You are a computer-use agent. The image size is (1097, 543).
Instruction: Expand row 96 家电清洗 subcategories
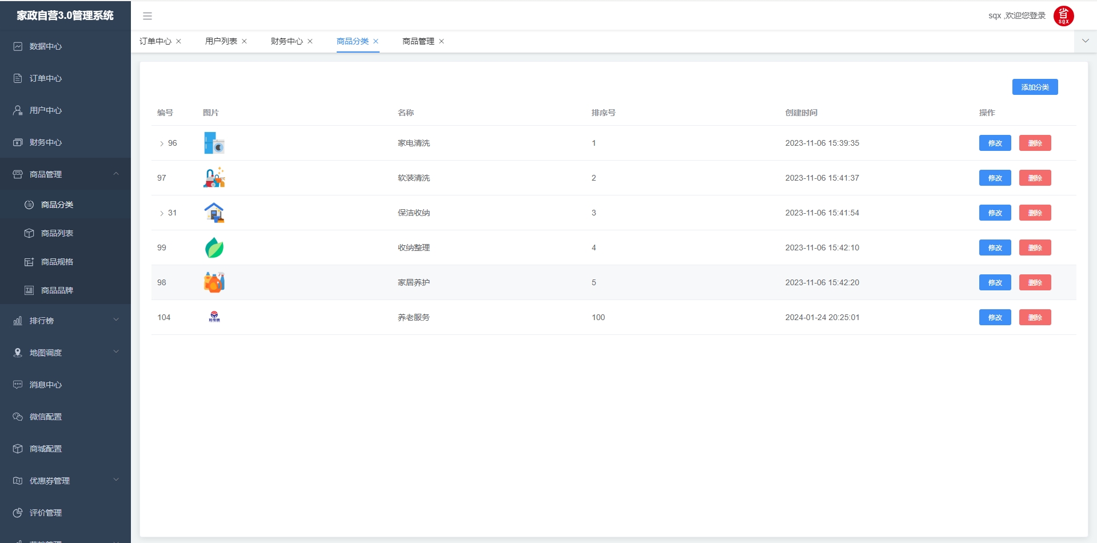(162, 143)
